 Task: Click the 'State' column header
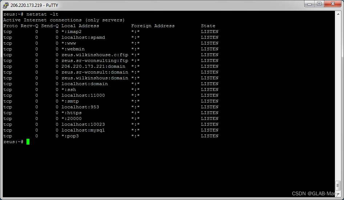point(208,26)
